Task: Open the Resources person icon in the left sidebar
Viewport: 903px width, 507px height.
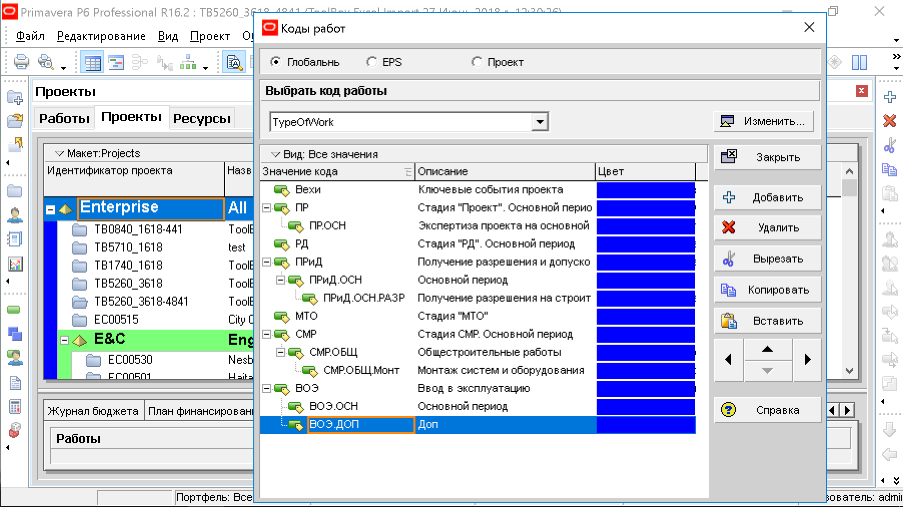Action: 15,215
